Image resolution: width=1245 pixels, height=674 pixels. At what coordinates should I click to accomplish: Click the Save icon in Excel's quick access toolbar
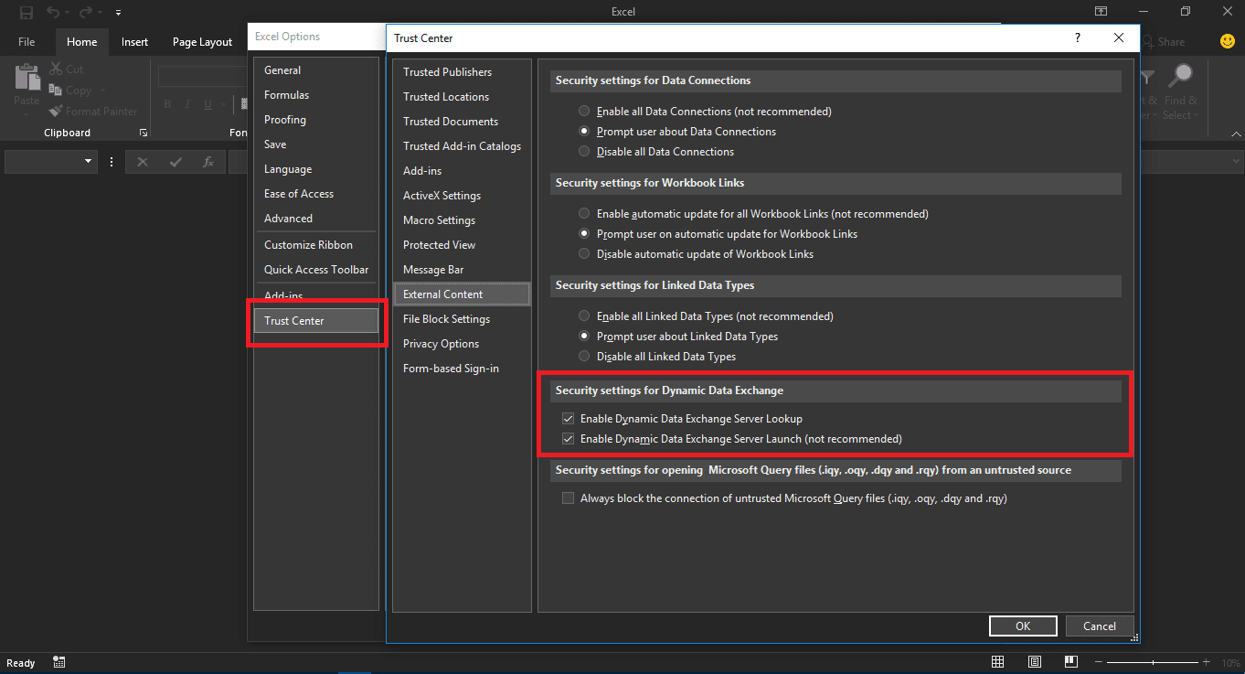click(x=26, y=13)
